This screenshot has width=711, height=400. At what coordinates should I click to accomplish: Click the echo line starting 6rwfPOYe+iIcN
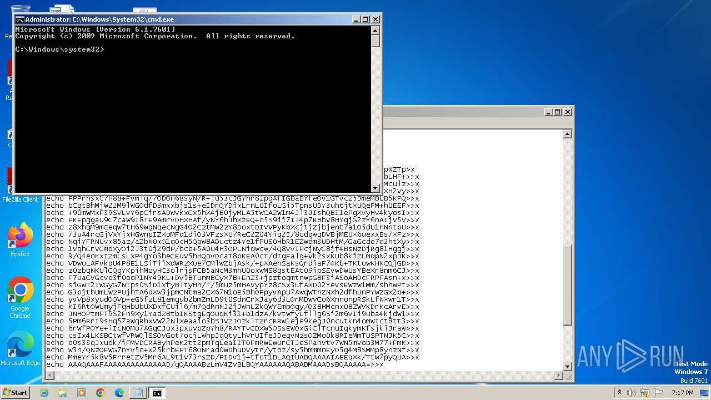click(x=233, y=328)
